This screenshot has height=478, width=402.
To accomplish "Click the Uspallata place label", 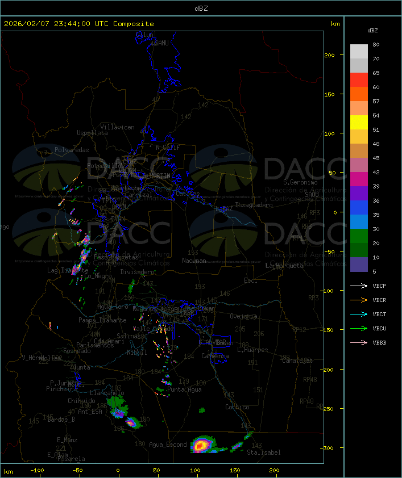I will click(92, 133).
